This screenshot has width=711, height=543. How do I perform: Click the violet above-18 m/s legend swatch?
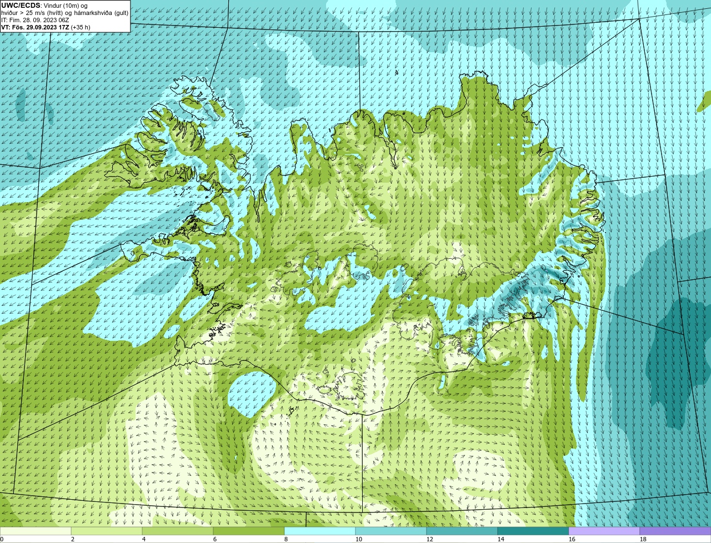(x=675, y=531)
